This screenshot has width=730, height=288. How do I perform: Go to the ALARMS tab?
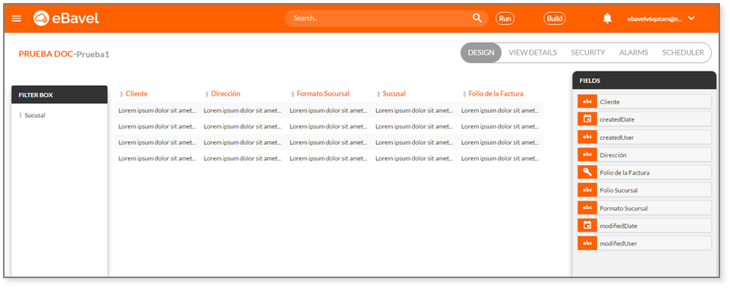tap(633, 52)
